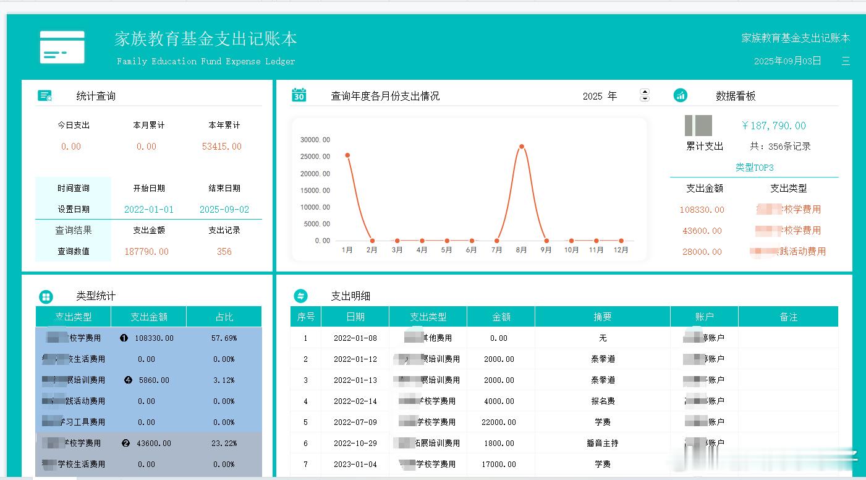The height and width of the screenshot is (480, 866).
Task: Click the 摘要 column header
Action: point(603,317)
